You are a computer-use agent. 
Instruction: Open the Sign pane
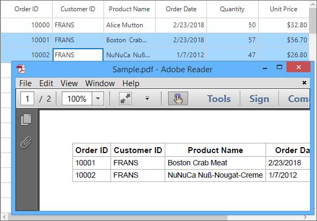pos(259,99)
